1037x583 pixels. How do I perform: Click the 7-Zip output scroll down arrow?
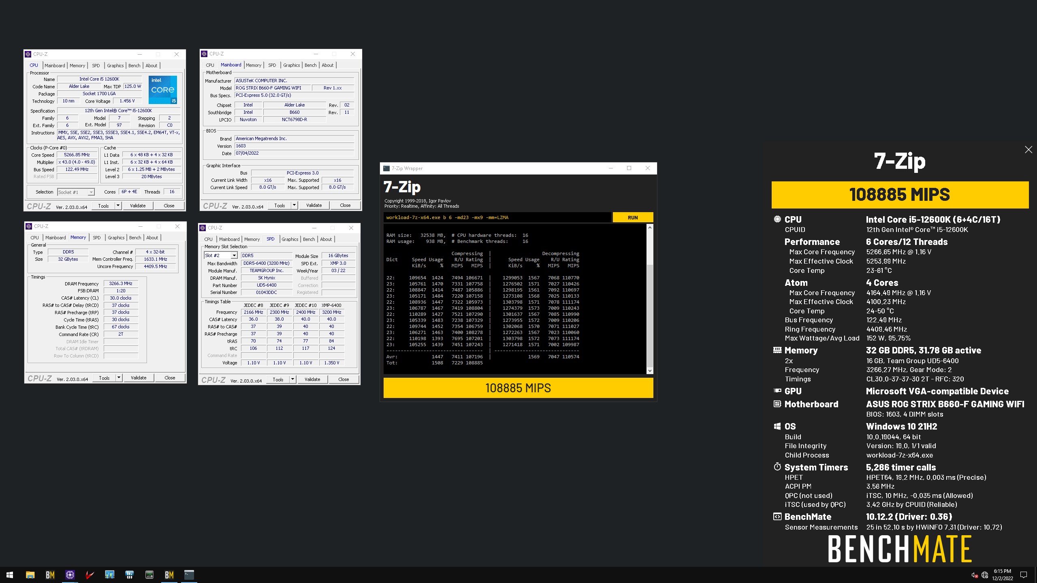click(650, 370)
